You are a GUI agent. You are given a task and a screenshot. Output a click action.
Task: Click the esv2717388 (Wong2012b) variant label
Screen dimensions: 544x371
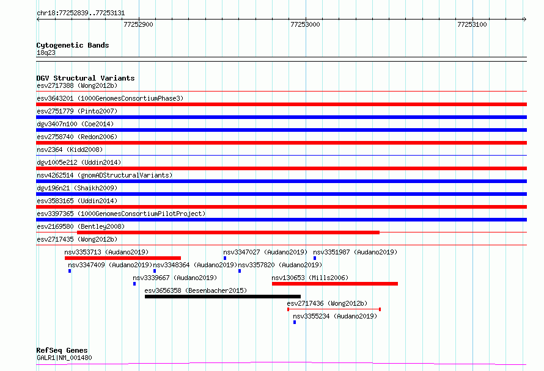click(x=77, y=85)
